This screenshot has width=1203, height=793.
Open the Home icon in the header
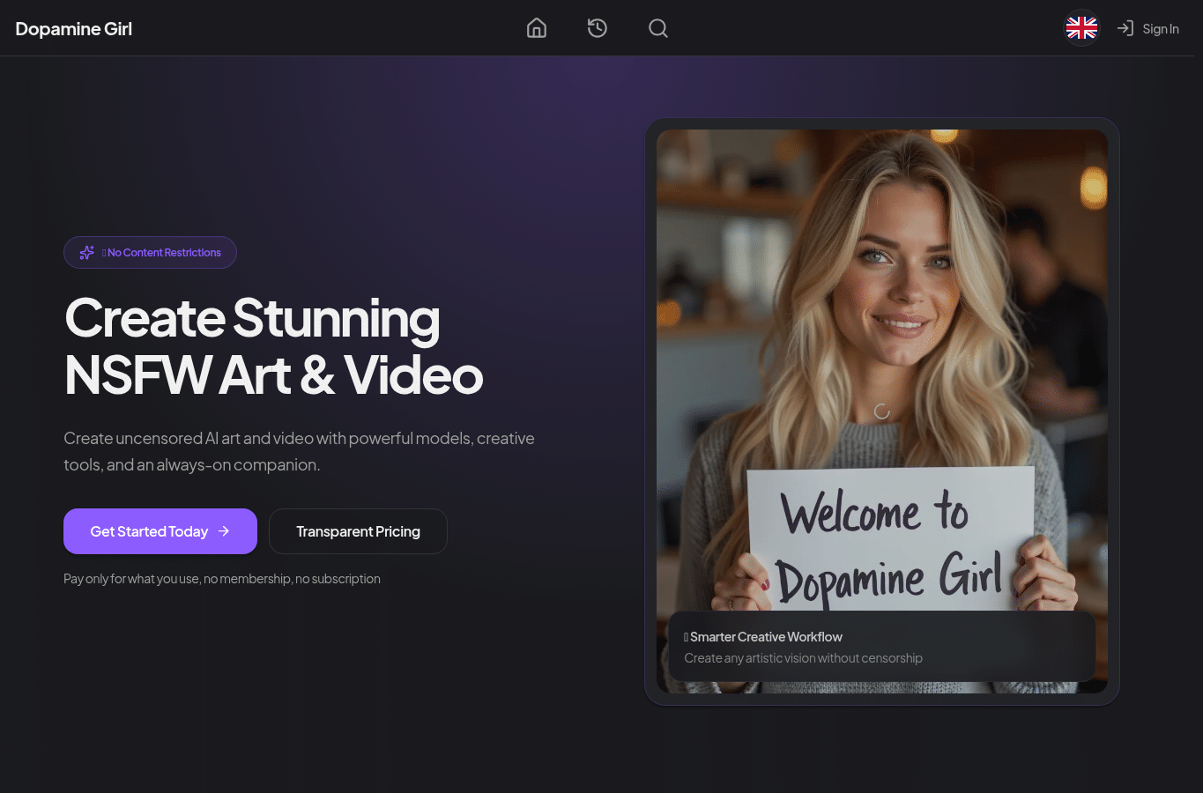(537, 28)
